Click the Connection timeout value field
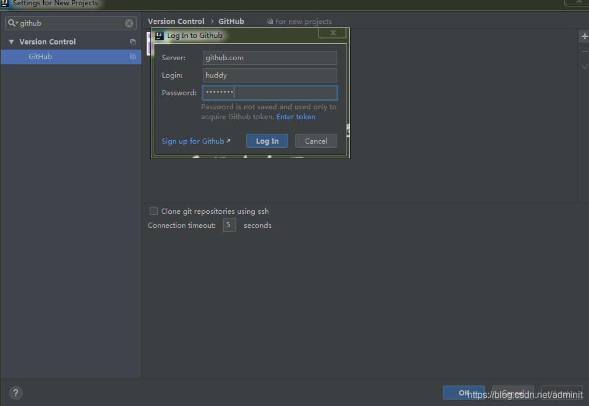This screenshot has height=406, width=589. point(230,225)
